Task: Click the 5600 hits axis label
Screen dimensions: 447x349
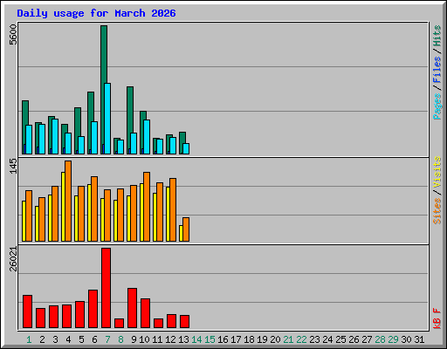Action: [13, 35]
